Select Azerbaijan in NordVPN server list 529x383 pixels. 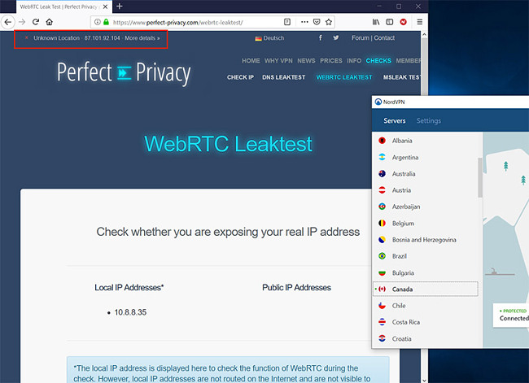pyautogui.click(x=425, y=207)
